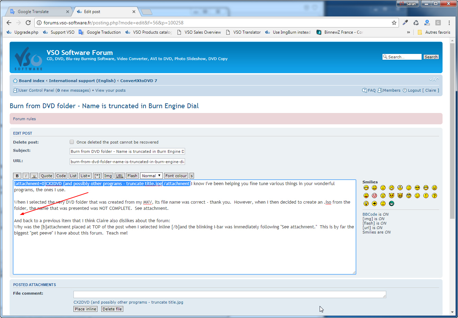Open a new browser tab

click(x=147, y=12)
